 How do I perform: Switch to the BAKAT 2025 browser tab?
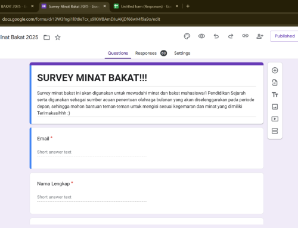14,7
